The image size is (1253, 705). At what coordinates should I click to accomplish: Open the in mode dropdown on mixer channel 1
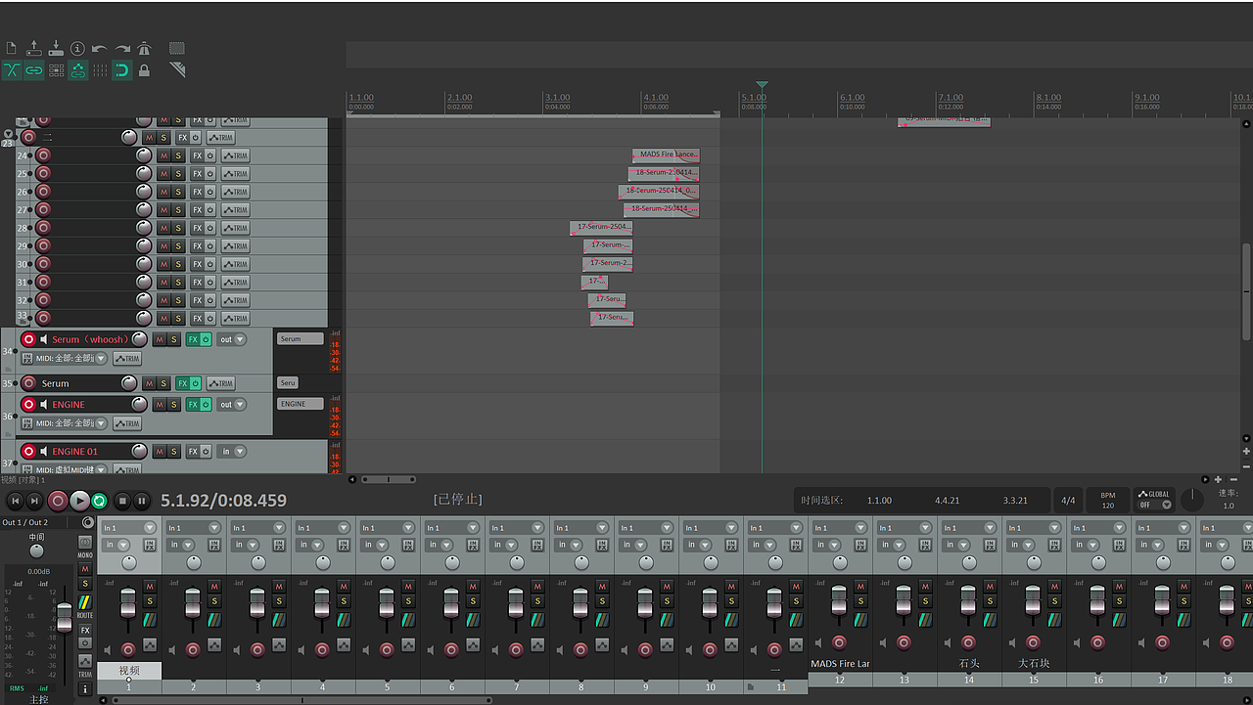click(x=116, y=545)
